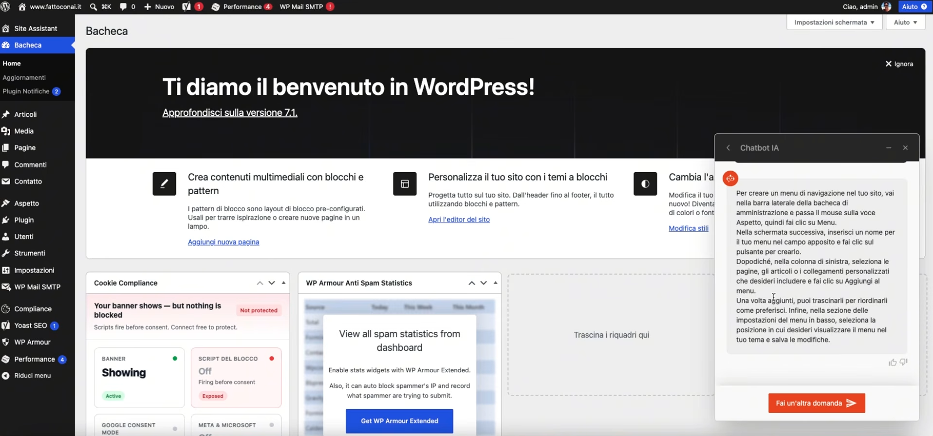The width and height of the screenshot is (933, 436).
Task: Expand Impostazioni schermata dropdown
Action: point(834,22)
